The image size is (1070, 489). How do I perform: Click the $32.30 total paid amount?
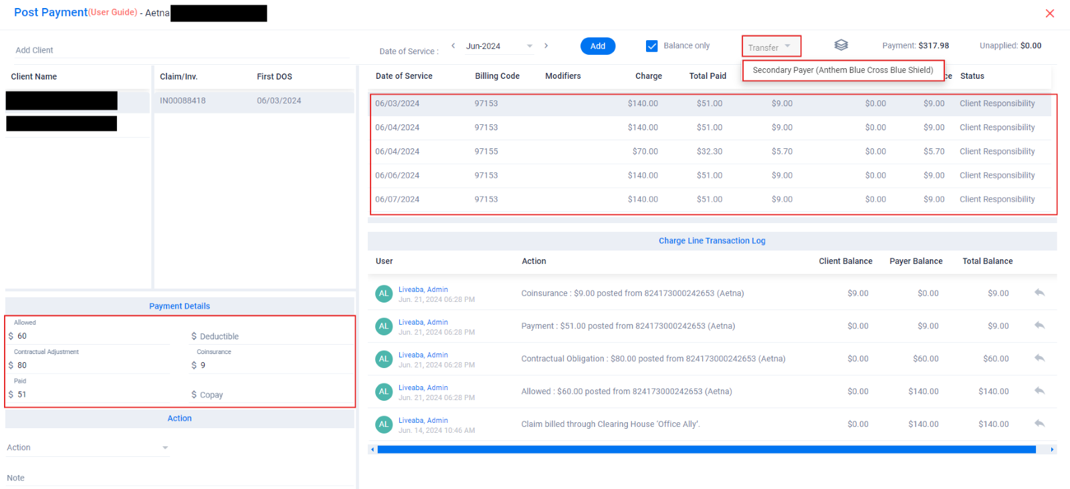tap(710, 152)
